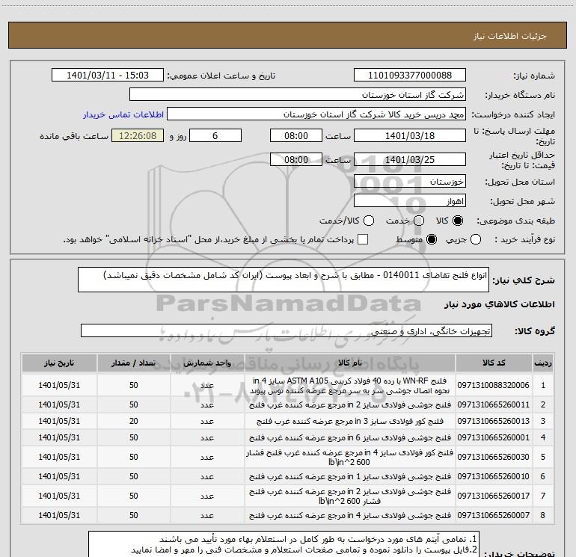Click the announcement date field 1401/03/11 - 15:03
Viewport: 576px width, 557px height.
(108, 76)
